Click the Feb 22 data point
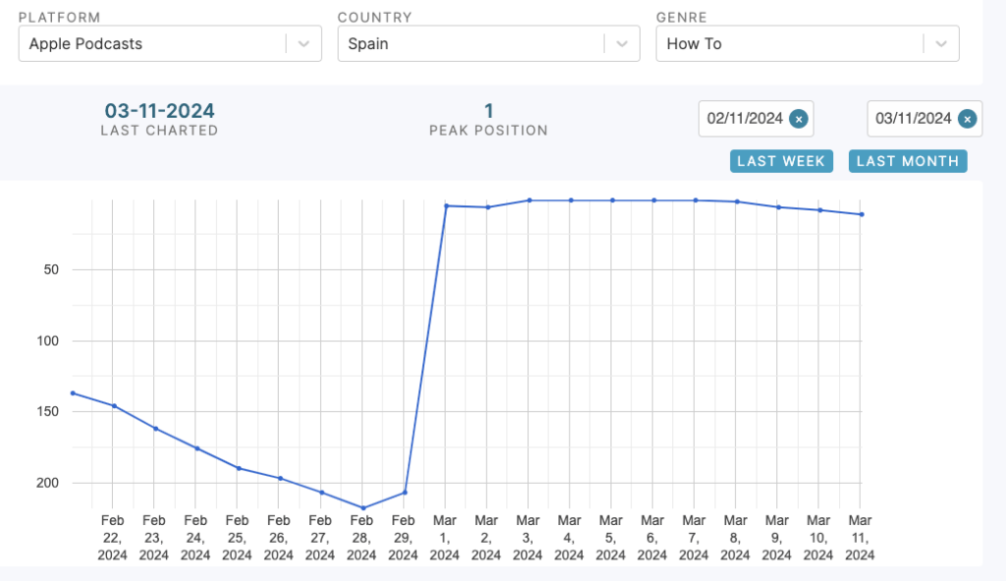The width and height of the screenshot is (1006, 581). tap(114, 406)
